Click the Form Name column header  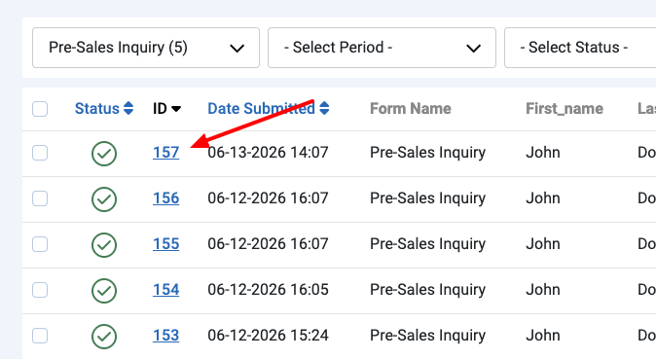point(411,109)
